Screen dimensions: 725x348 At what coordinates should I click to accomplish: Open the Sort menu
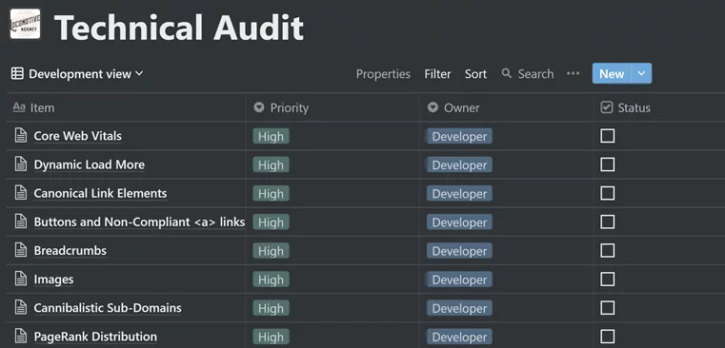pos(475,74)
